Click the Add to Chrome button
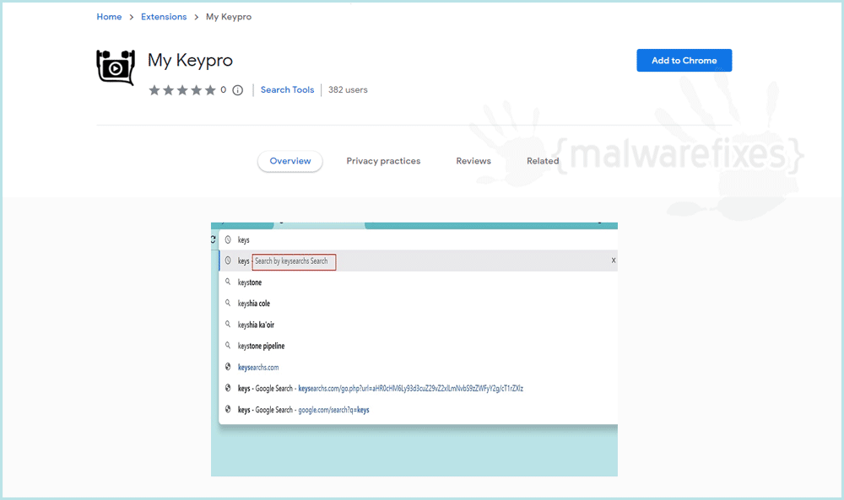Viewport: 844px width, 500px height. (684, 60)
